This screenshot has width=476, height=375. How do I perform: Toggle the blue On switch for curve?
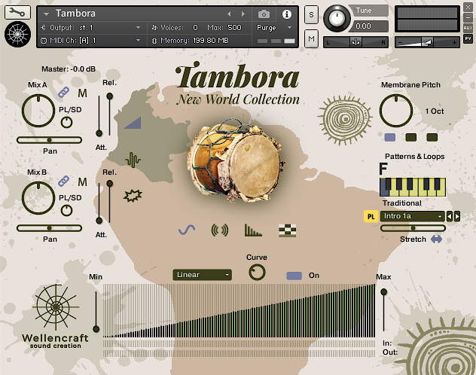click(x=294, y=276)
